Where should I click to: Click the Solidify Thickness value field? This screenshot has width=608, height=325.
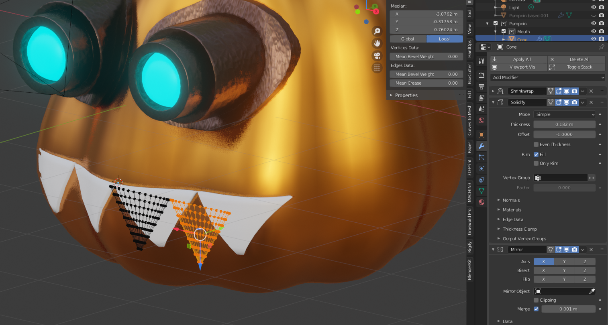click(565, 124)
